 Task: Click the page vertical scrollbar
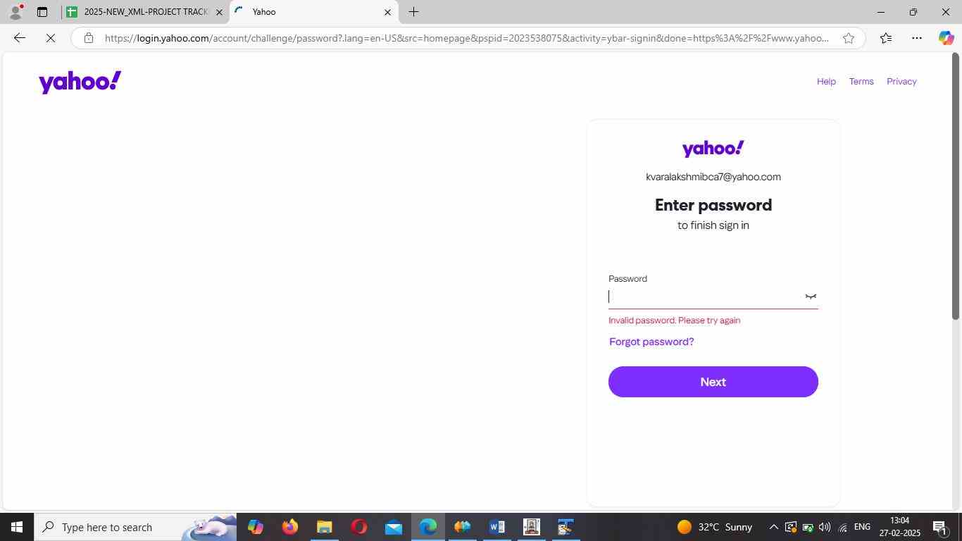click(956, 280)
